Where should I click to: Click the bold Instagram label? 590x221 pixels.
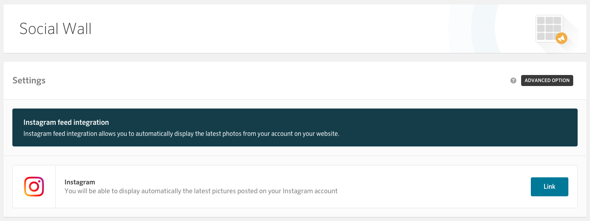[x=80, y=182]
